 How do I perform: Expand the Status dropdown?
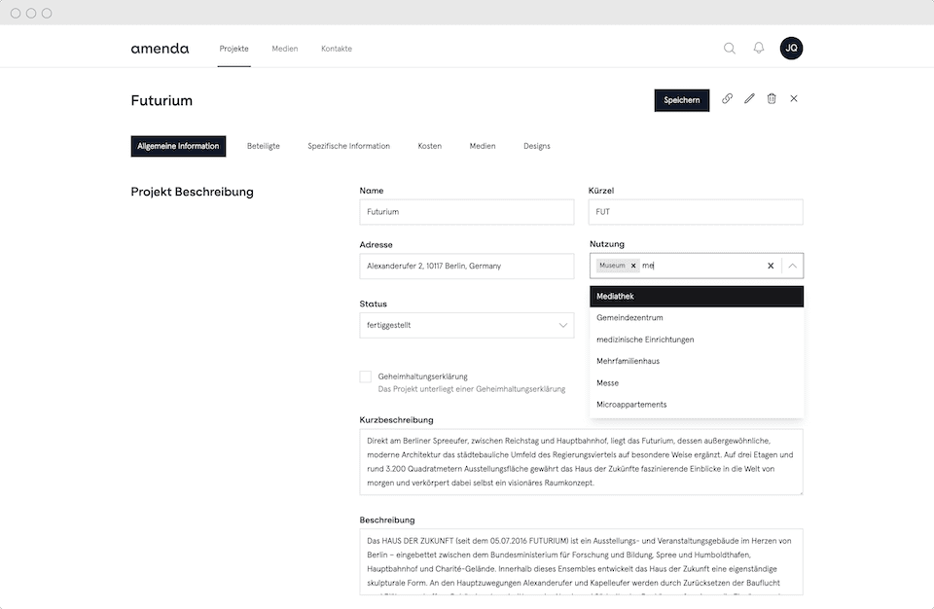(563, 326)
